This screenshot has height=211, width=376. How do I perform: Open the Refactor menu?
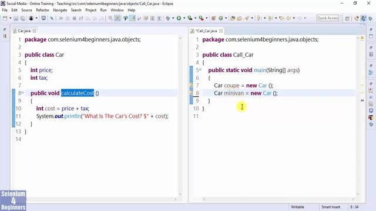[x=42, y=10]
